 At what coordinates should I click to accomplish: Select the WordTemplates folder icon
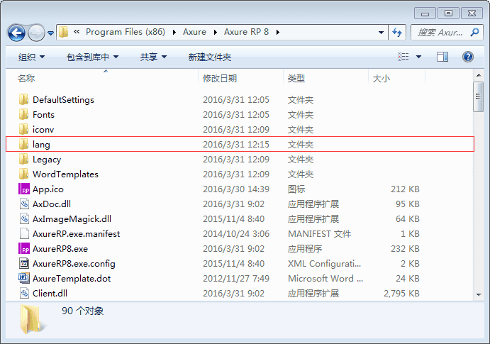tap(23, 174)
